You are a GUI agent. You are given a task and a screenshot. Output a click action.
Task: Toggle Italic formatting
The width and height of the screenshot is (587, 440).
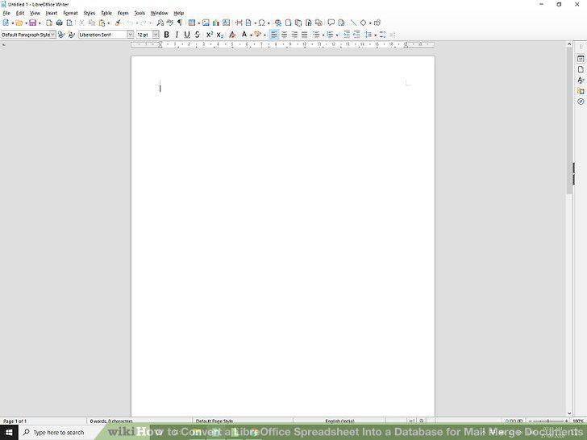[177, 35]
